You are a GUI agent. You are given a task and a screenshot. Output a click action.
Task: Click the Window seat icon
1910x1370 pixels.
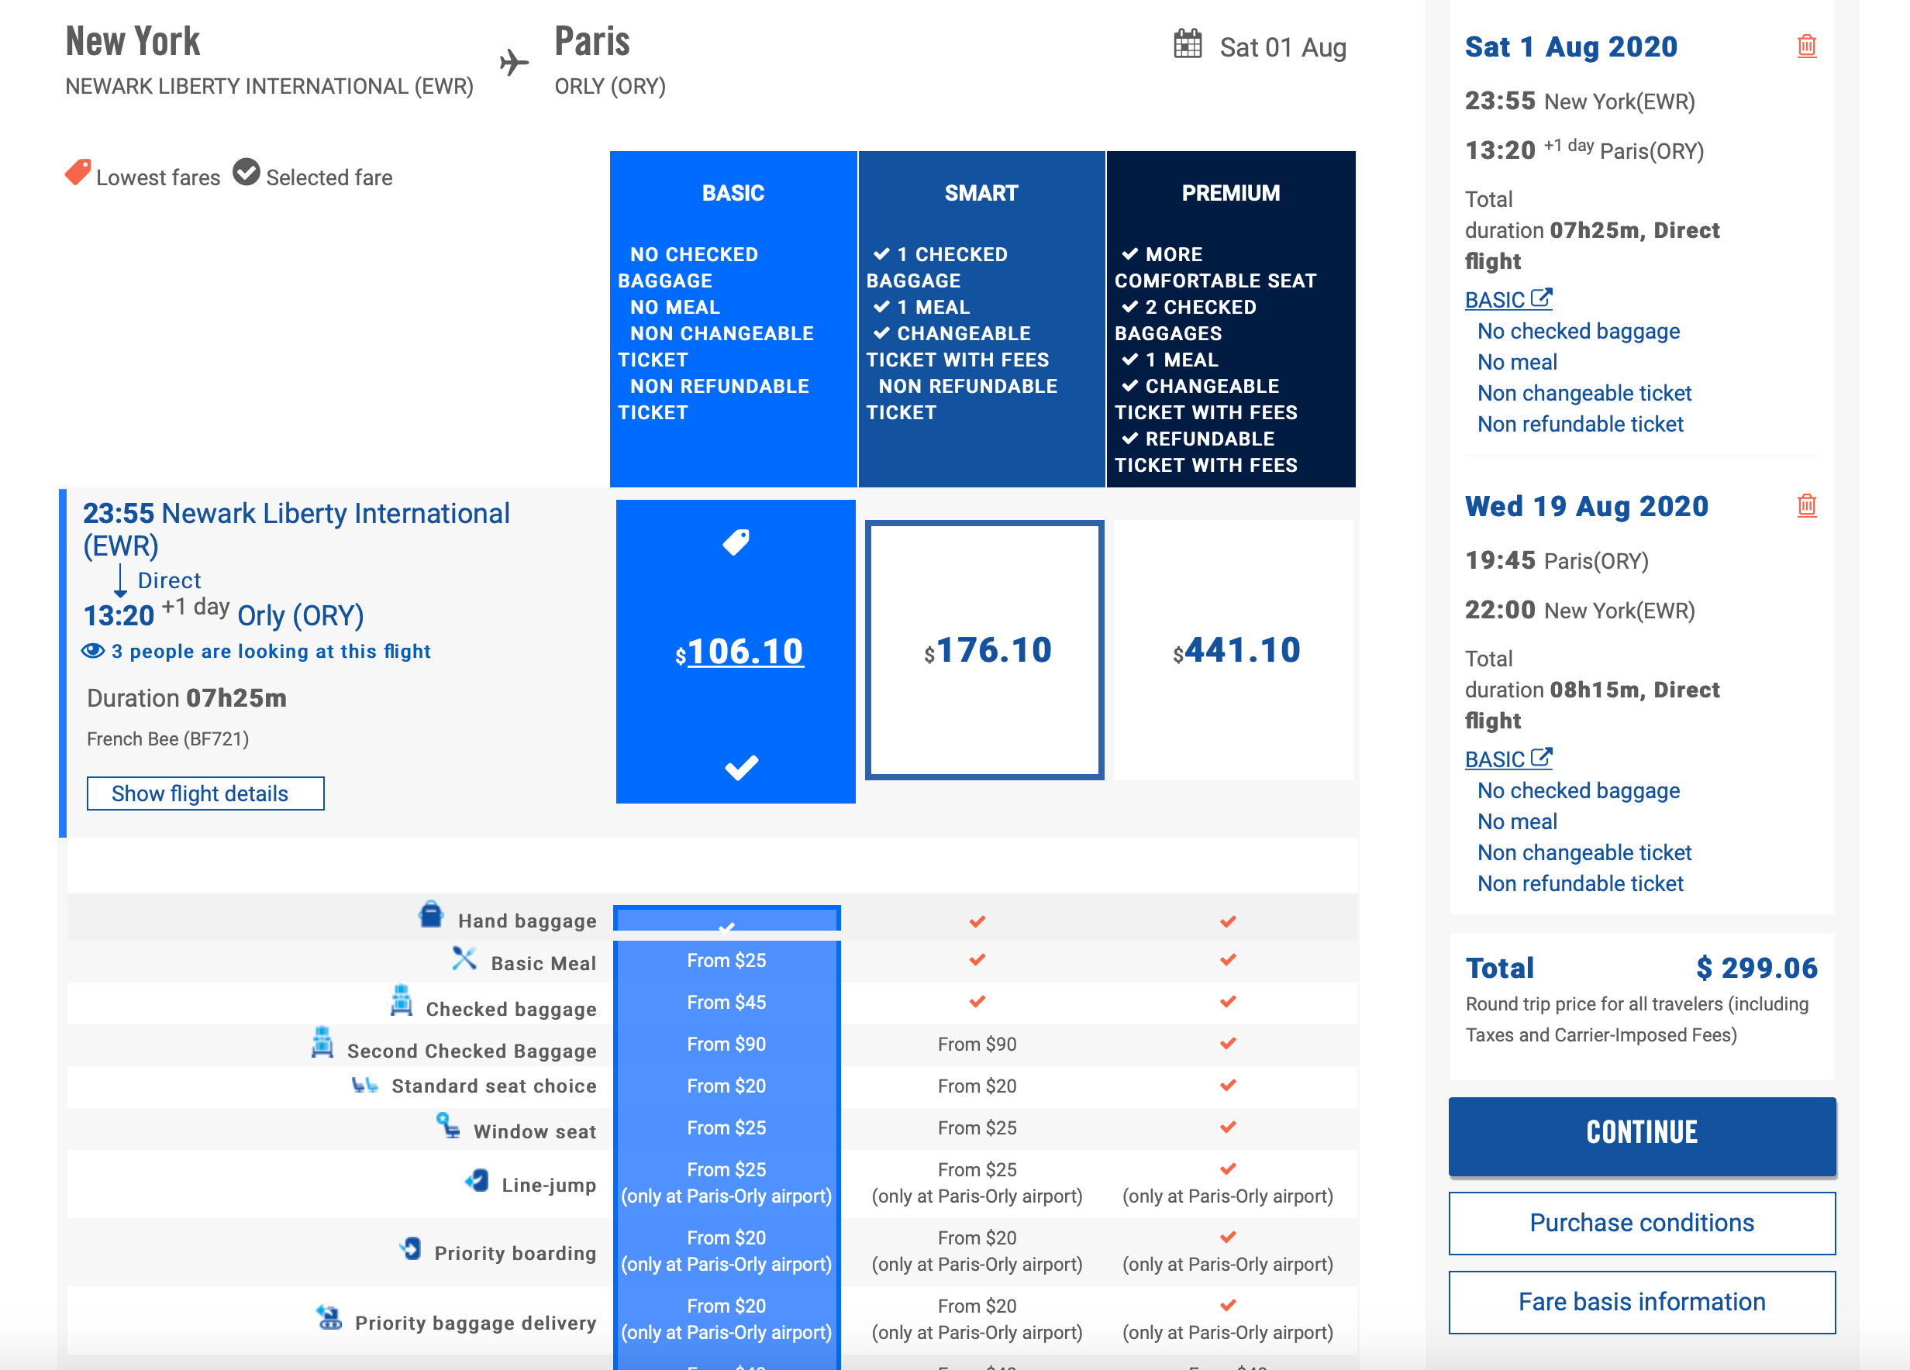pyautogui.click(x=448, y=1126)
